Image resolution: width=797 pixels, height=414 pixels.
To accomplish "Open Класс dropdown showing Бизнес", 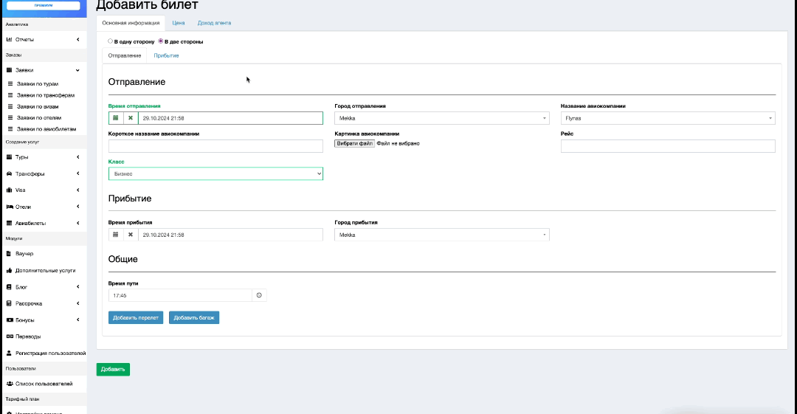I will [215, 173].
